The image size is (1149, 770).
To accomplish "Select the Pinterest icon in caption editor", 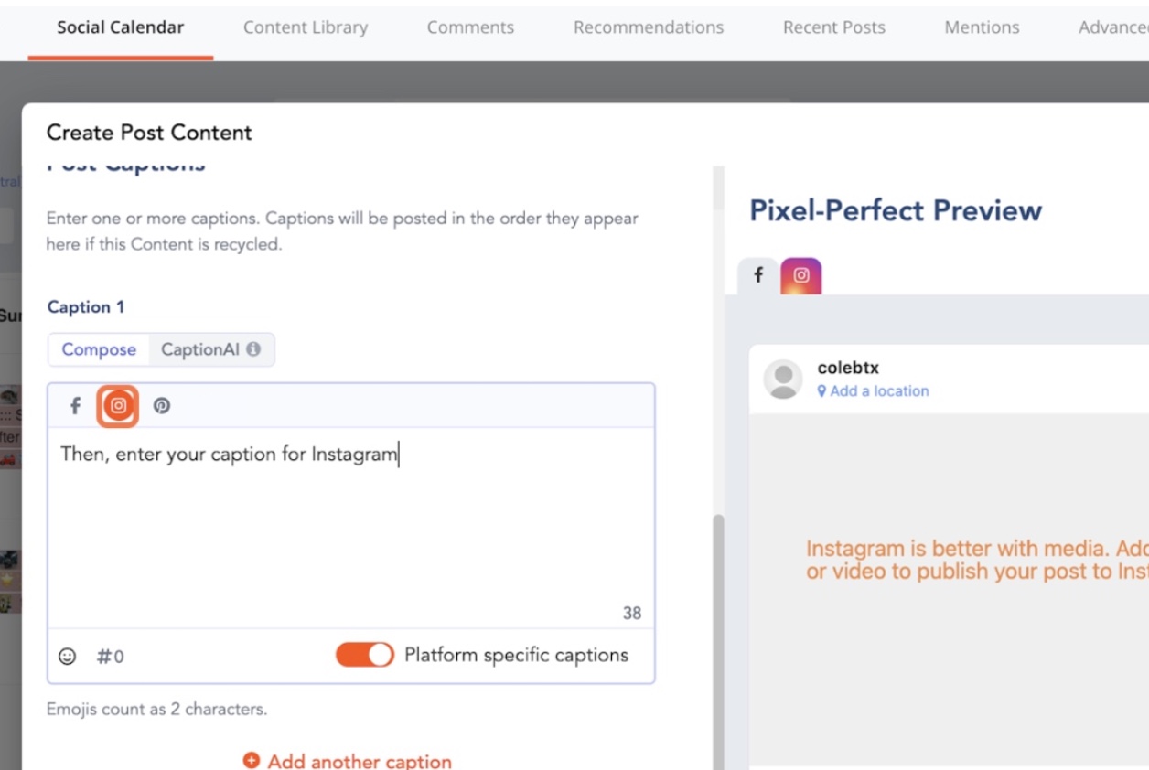I will click(x=162, y=406).
